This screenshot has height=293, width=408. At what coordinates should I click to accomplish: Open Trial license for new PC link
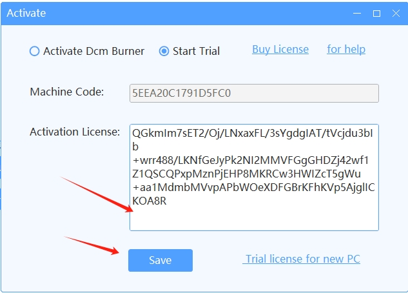302,259
